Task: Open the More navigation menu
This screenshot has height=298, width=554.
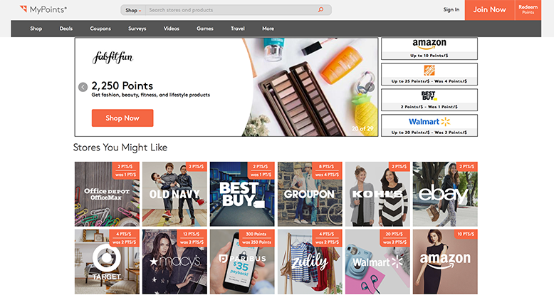Action: [x=268, y=29]
